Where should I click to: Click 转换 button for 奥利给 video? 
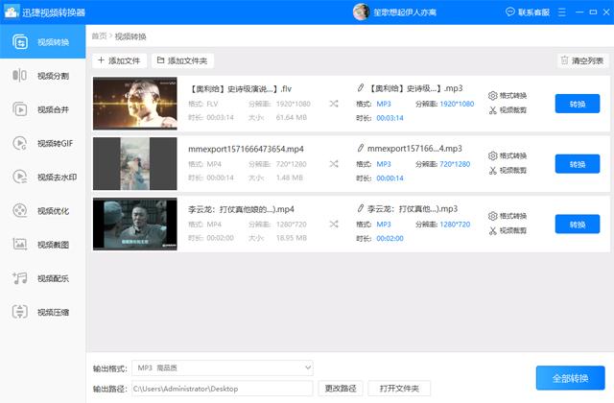tap(578, 104)
